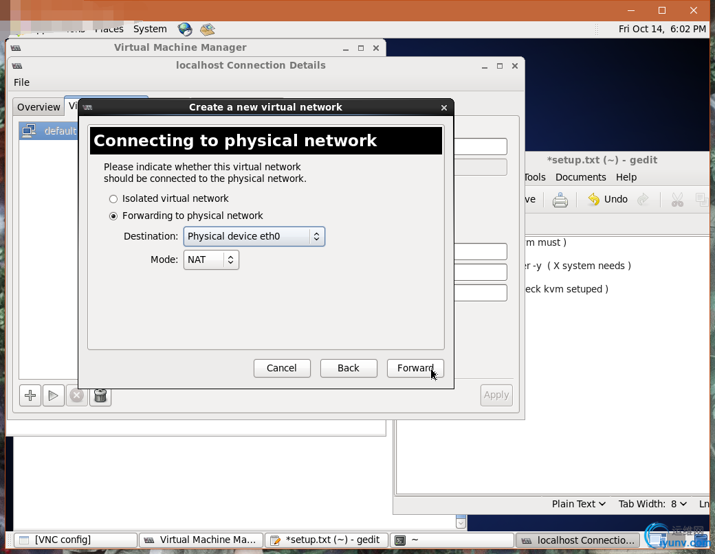Click the Undo button in gedit

pyautogui.click(x=607, y=199)
